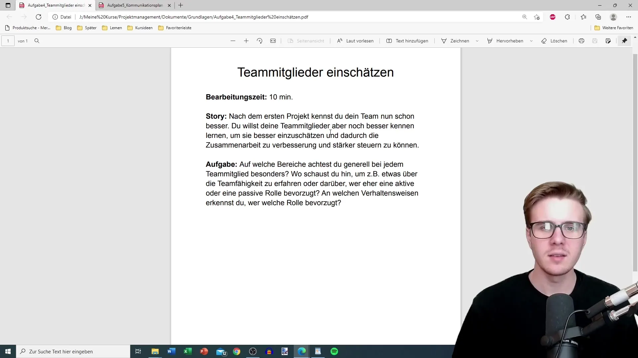The width and height of the screenshot is (638, 358).
Task: Zoom in the PDF with plus icon
Action: click(246, 41)
